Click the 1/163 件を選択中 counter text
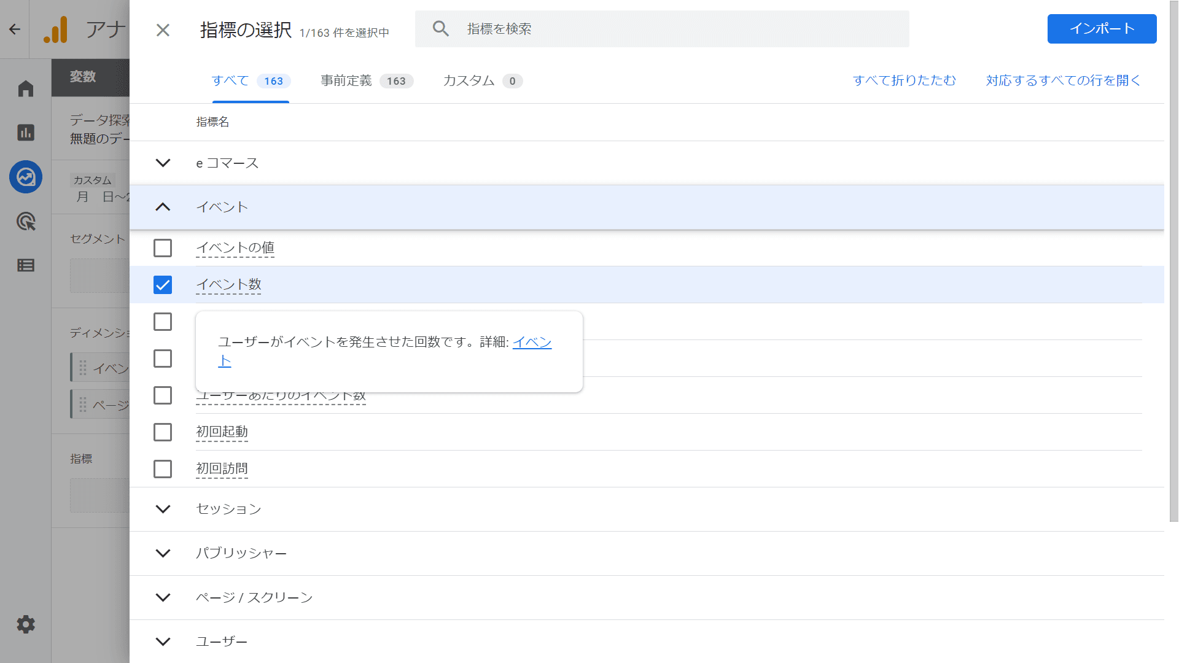The image size is (1179, 663). point(344,33)
